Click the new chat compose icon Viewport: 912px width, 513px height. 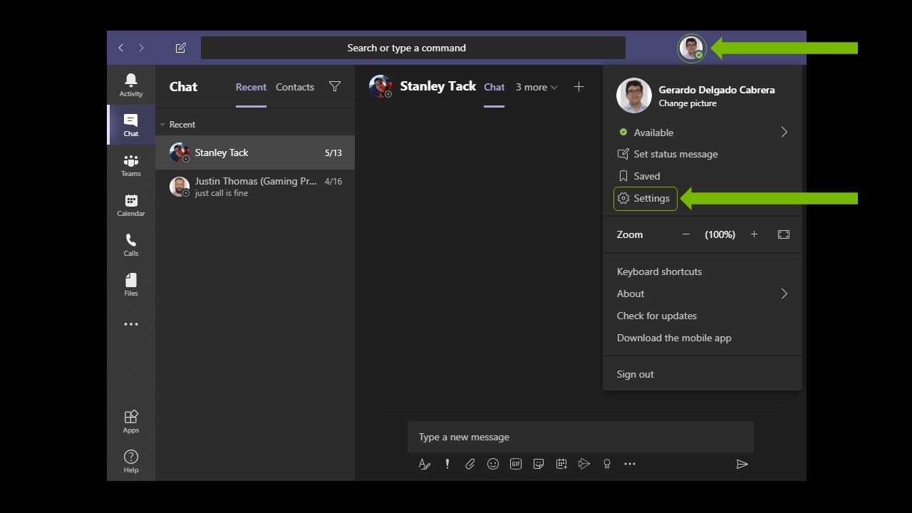(181, 48)
